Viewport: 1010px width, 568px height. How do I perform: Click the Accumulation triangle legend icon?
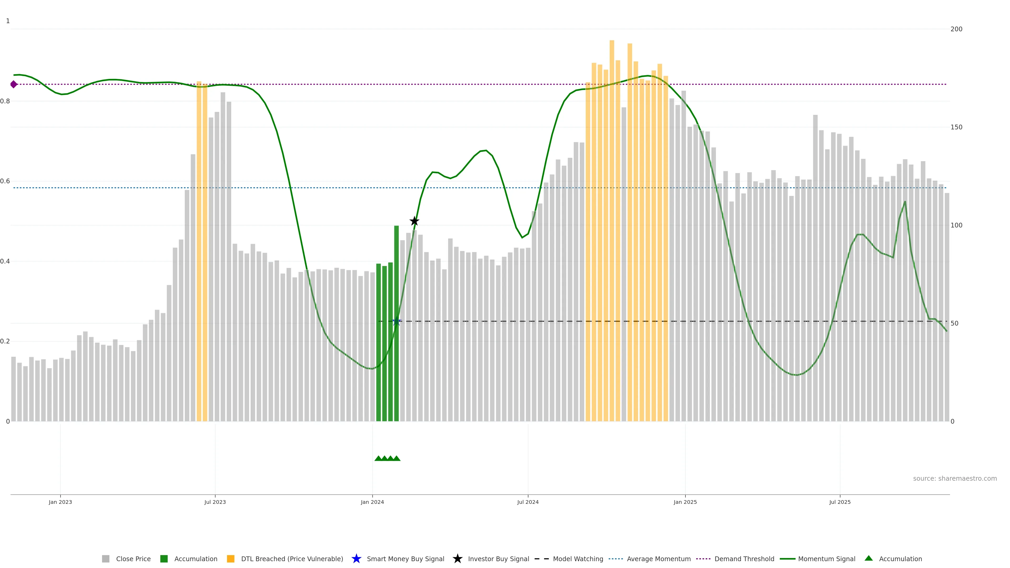pos(868,558)
